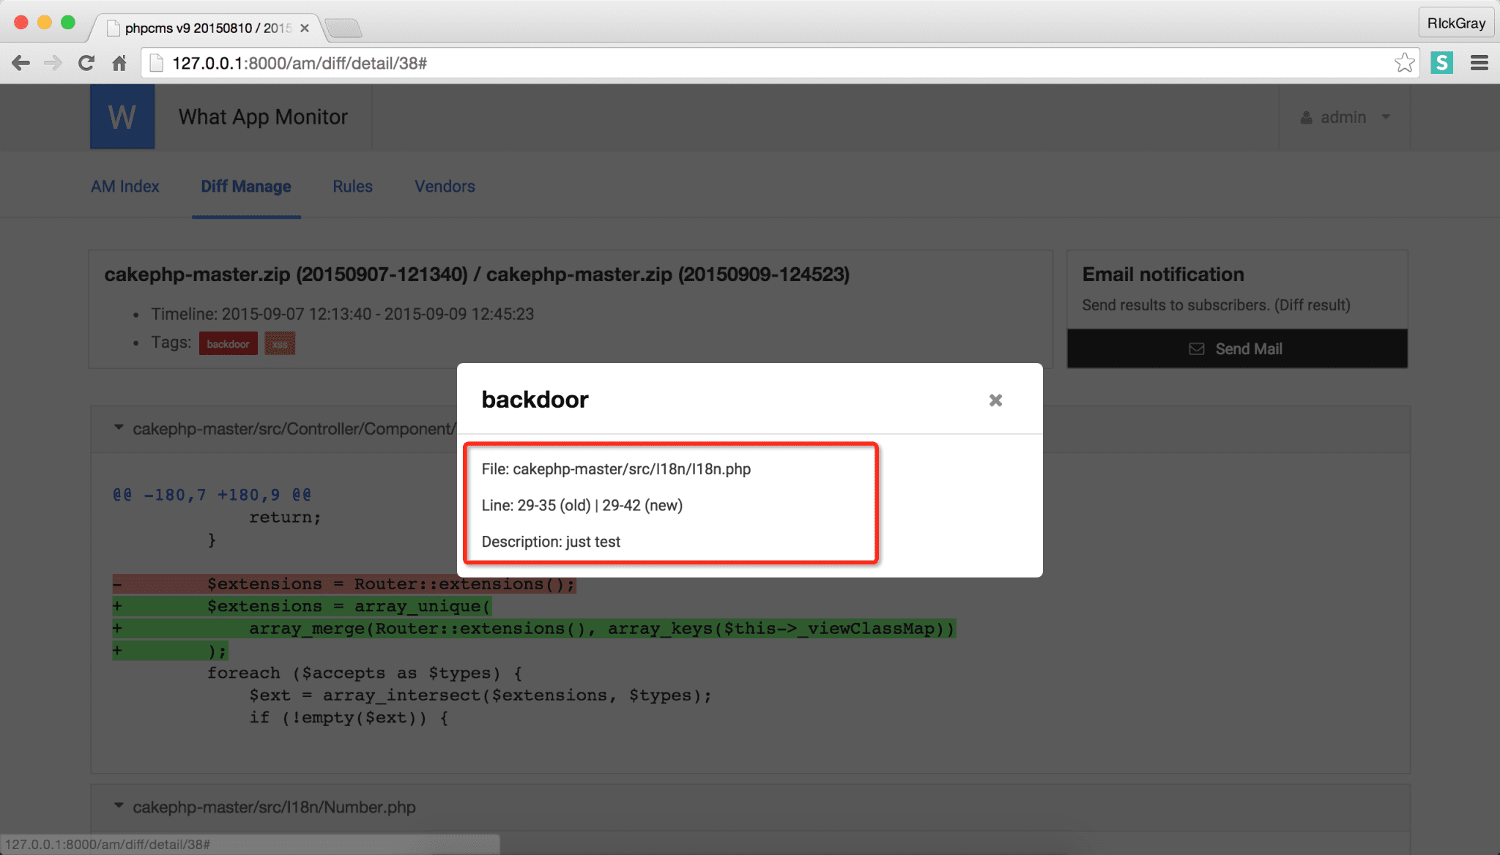Bookmark this page with star icon
The image size is (1500, 855).
[x=1404, y=63]
